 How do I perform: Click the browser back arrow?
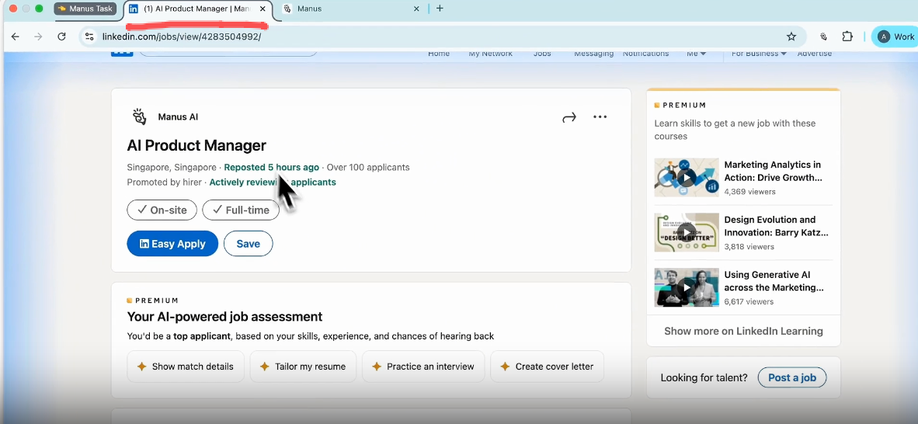(16, 36)
